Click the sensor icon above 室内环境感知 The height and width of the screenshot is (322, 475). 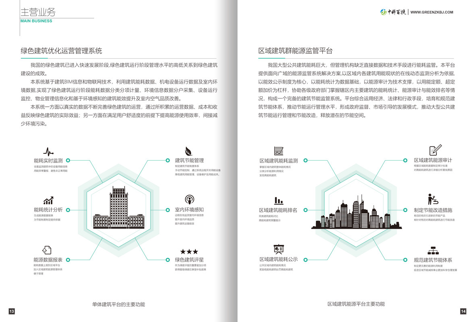coord(189,200)
